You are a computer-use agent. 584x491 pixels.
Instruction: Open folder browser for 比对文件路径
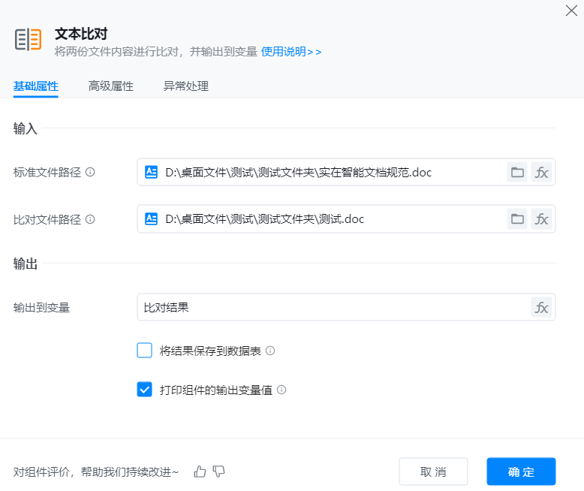click(517, 219)
